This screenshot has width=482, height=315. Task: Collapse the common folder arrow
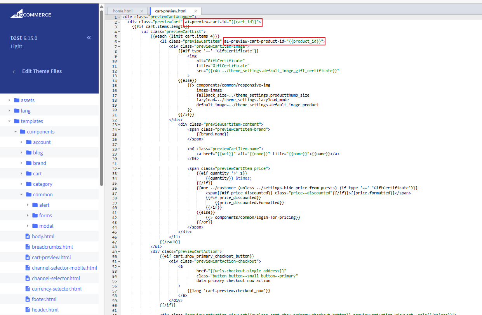(22, 194)
